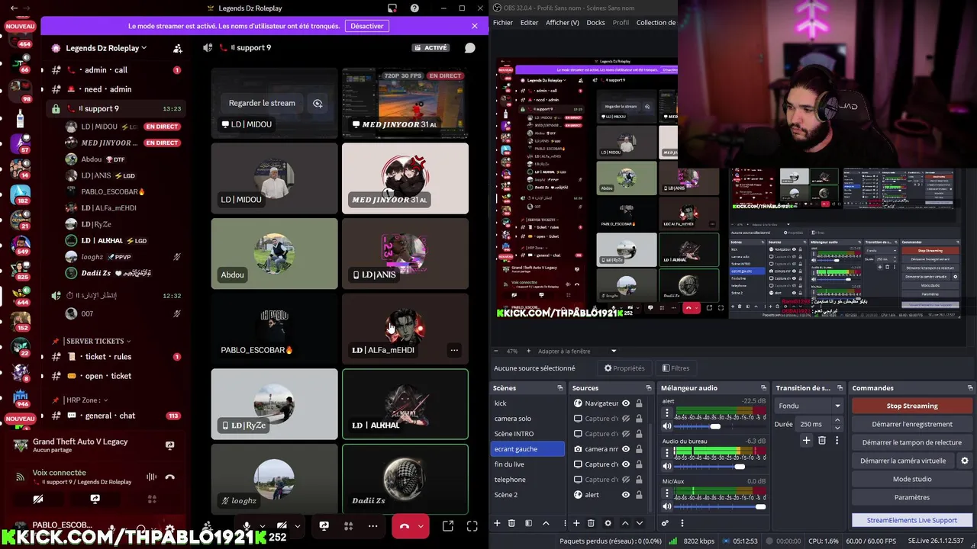
Task: Enter fullscreen for the voice call
Action: click(472, 526)
